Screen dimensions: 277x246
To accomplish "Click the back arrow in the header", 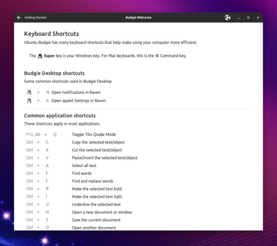I will coord(19,17).
